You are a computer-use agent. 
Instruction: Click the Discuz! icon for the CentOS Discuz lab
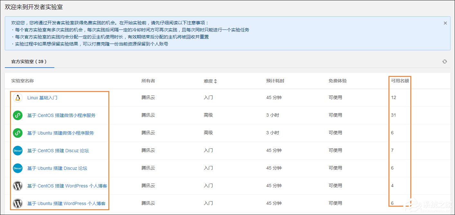(17, 150)
